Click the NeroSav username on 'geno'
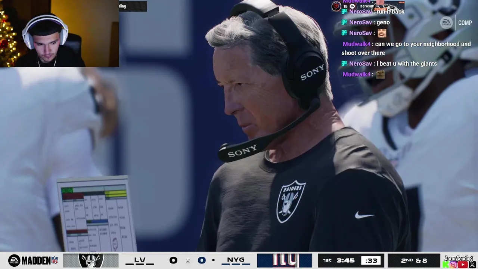Image resolution: width=478 pixels, height=269 pixels. click(360, 22)
